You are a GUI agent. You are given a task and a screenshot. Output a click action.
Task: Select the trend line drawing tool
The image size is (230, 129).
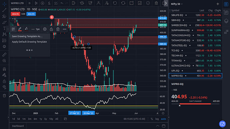coord(4,10)
